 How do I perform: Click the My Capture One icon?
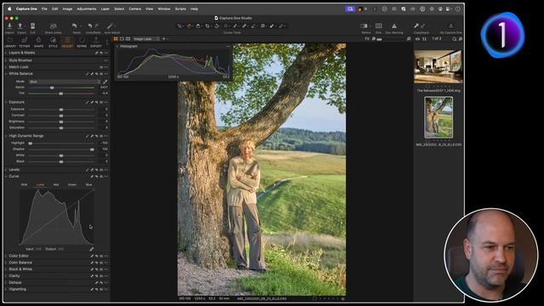pos(450,26)
